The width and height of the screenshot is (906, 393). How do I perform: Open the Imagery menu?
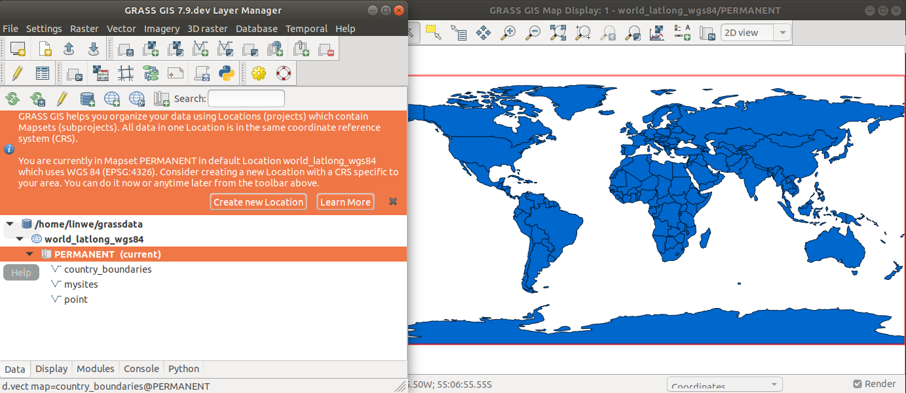click(162, 29)
